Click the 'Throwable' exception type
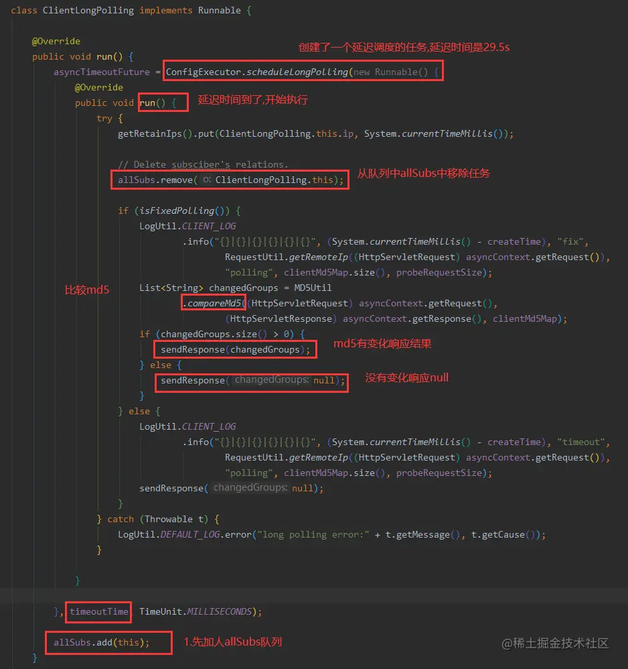The height and width of the screenshot is (669, 628). coord(169,520)
